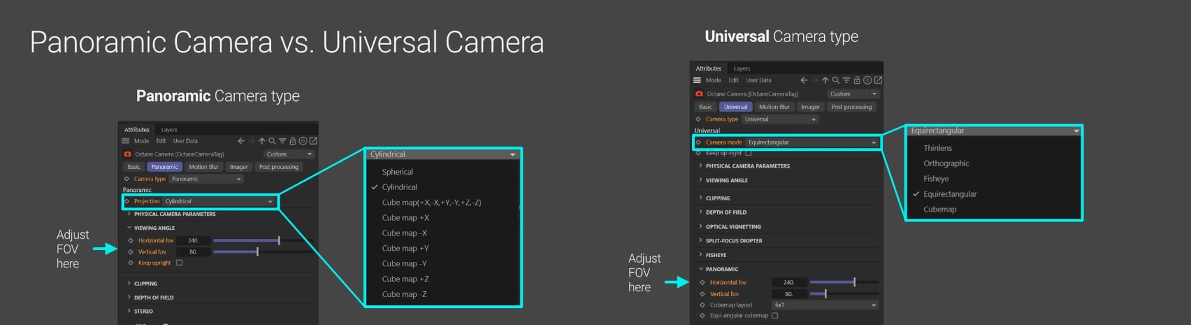Click Horizontal fov 240 field, Panoramic panel
The image size is (1191, 325).
194,241
